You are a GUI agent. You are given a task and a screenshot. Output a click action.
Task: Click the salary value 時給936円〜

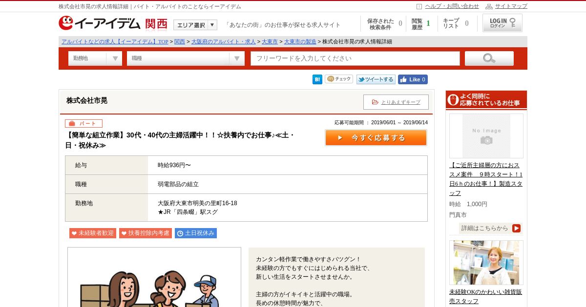(174, 165)
